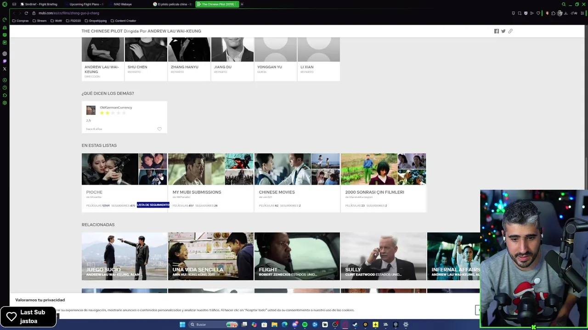Like OldGermanCurrency's review with heart icon
This screenshot has height=330, width=588.
159,129
